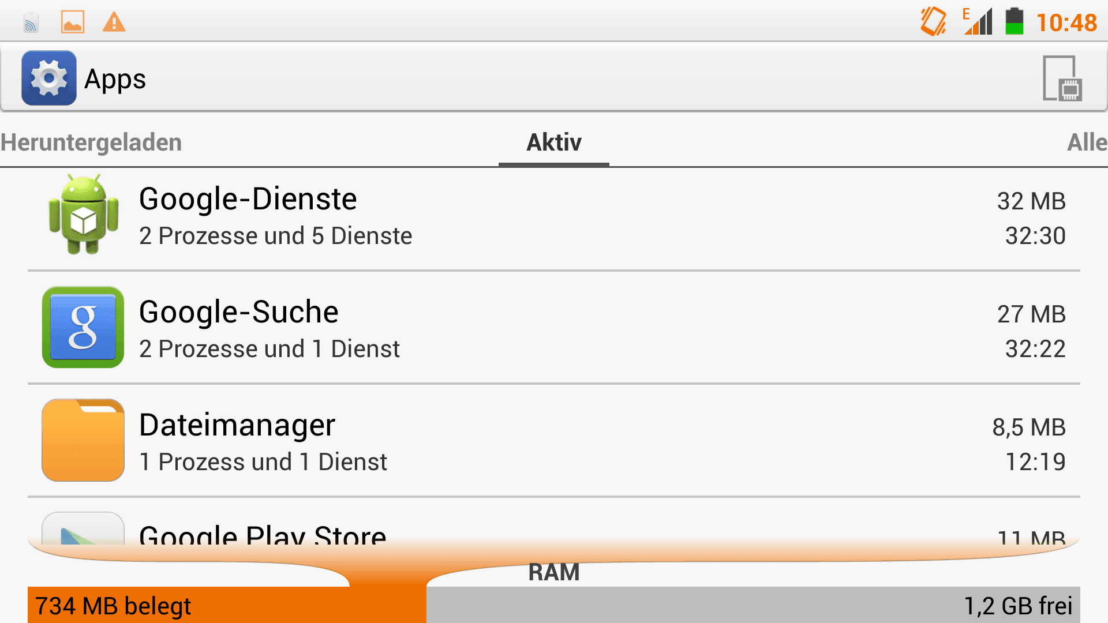The width and height of the screenshot is (1108, 623).
Task: Open the Google-Suche entry details
Action: pos(554,328)
